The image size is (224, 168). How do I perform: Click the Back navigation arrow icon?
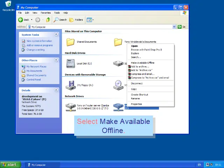pyautogui.click(x=21, y=20)
